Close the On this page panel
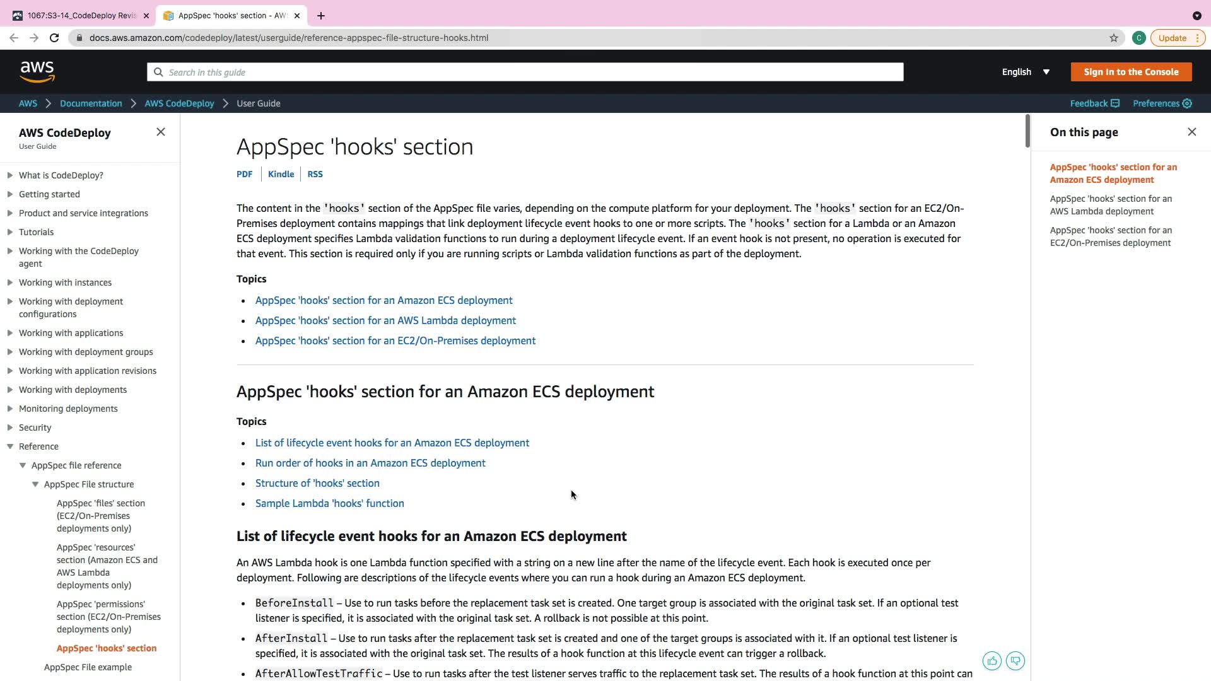 pos(1191,132)
